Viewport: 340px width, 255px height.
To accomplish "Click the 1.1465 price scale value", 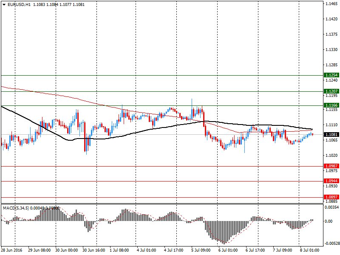I will pyautogui.click(x=331, y=4).
